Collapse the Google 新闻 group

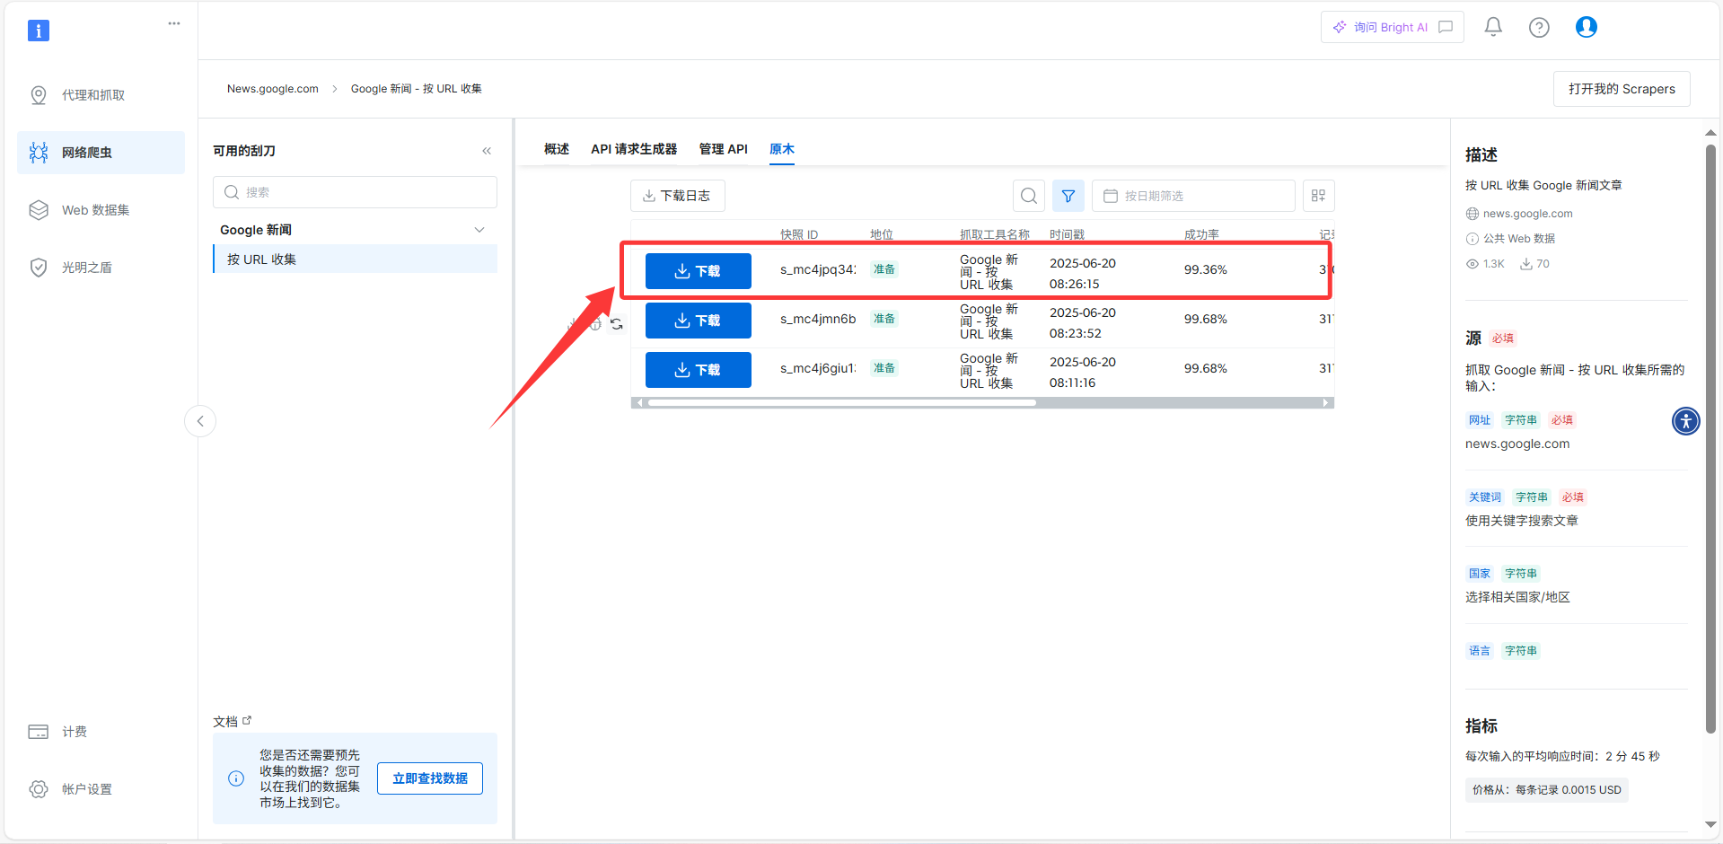tap(479, 230)
